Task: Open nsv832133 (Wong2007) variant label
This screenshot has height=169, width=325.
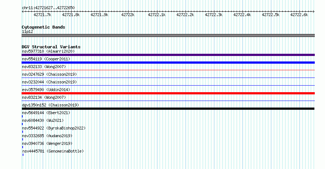Action: click(x=44, y=67)
